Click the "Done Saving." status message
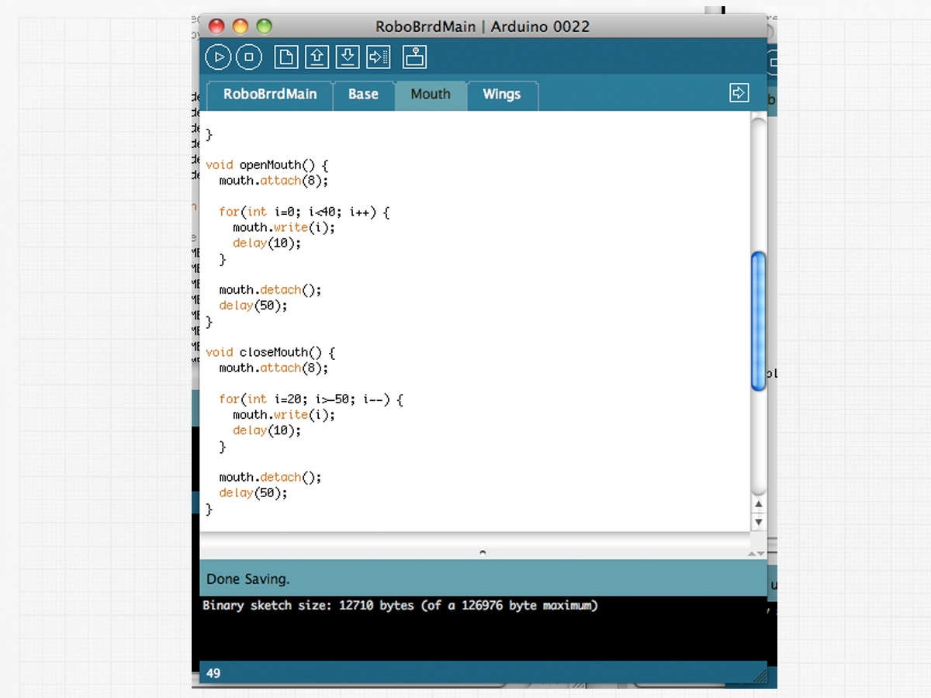 coord(248,579)
